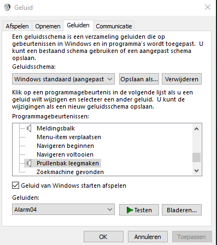Open the Geluidsschema dropdown list
The height and width of the screenshot is (245, 217).
pos(63,79)
